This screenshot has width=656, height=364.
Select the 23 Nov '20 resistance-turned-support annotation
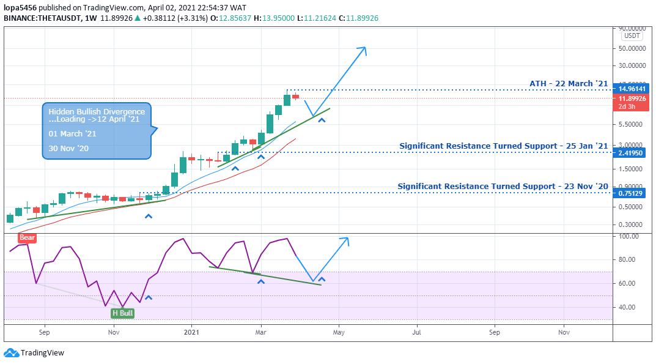[503, 186]
